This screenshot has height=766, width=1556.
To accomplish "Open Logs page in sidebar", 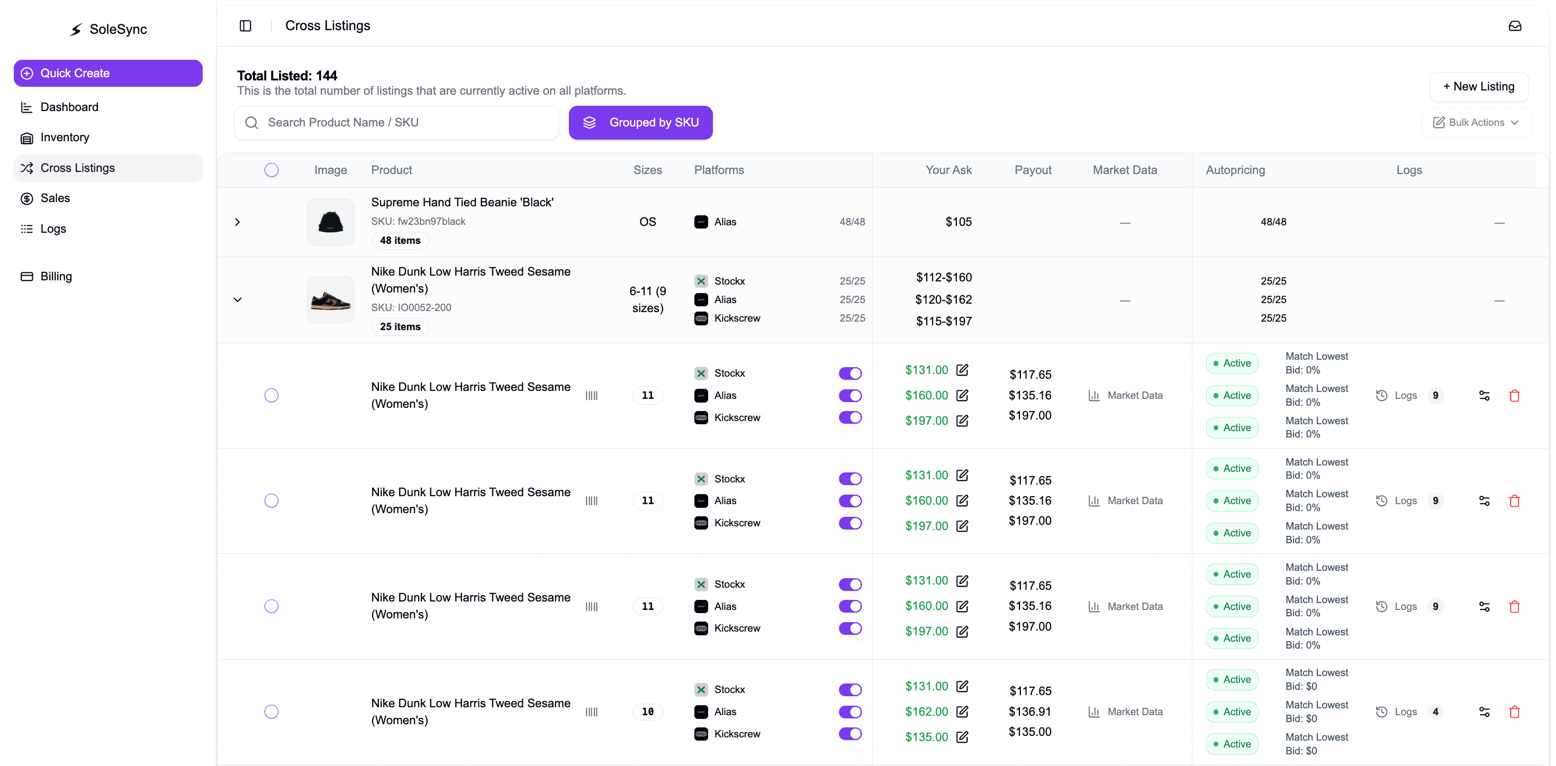I will click(108, 229).
